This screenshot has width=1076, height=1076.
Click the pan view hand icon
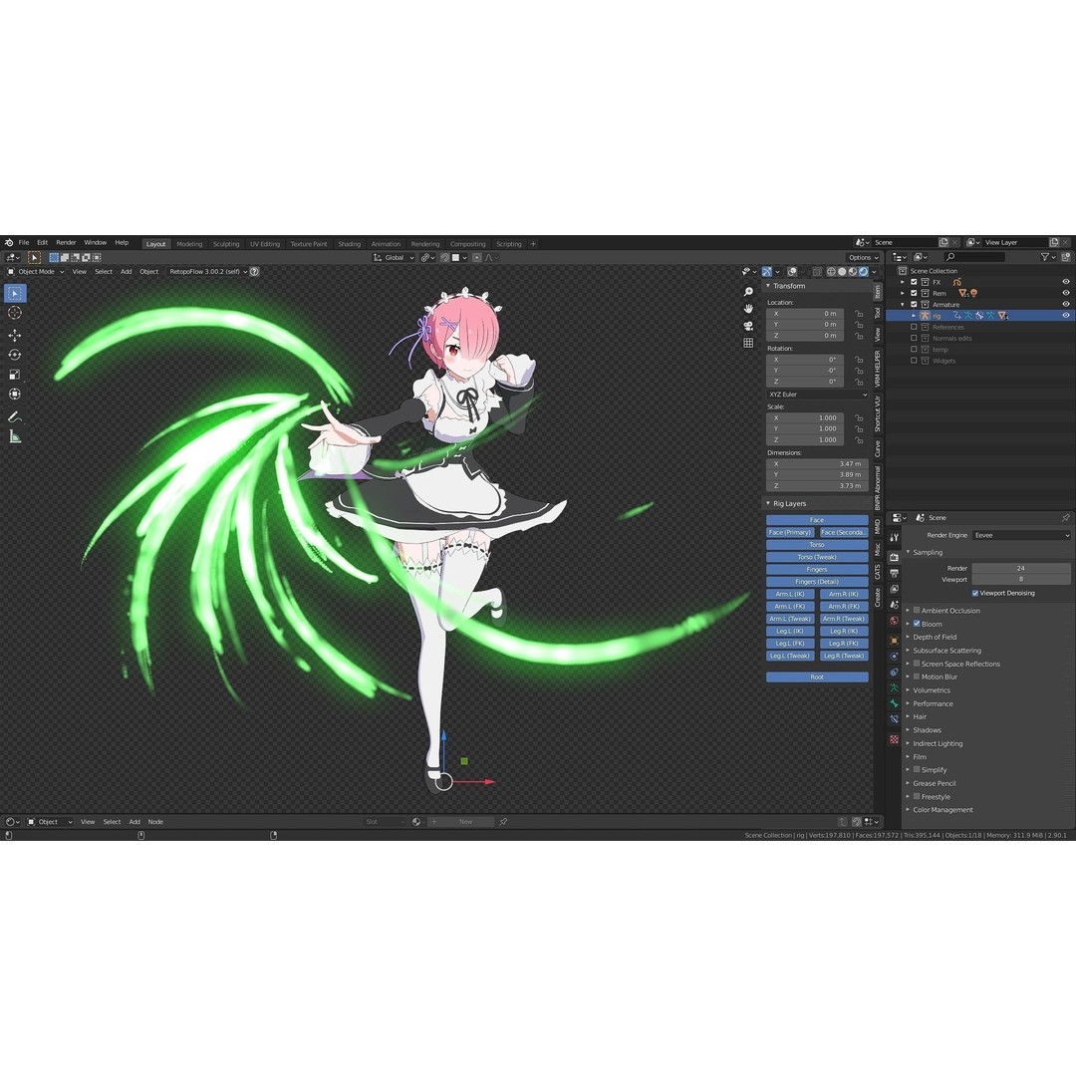[x=748, y=309]
